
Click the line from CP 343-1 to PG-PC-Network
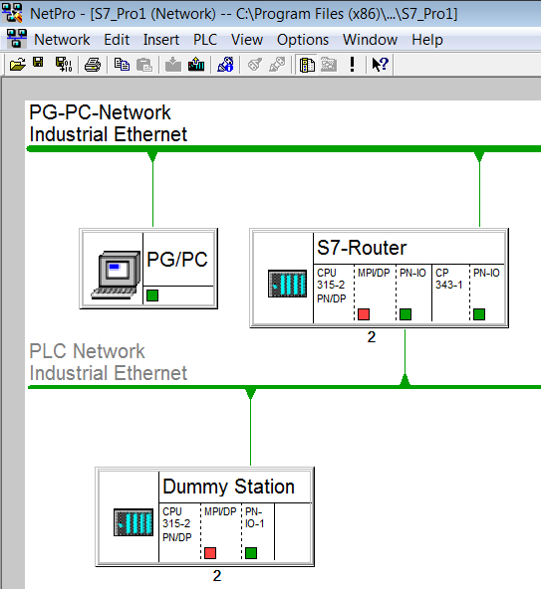479,190
